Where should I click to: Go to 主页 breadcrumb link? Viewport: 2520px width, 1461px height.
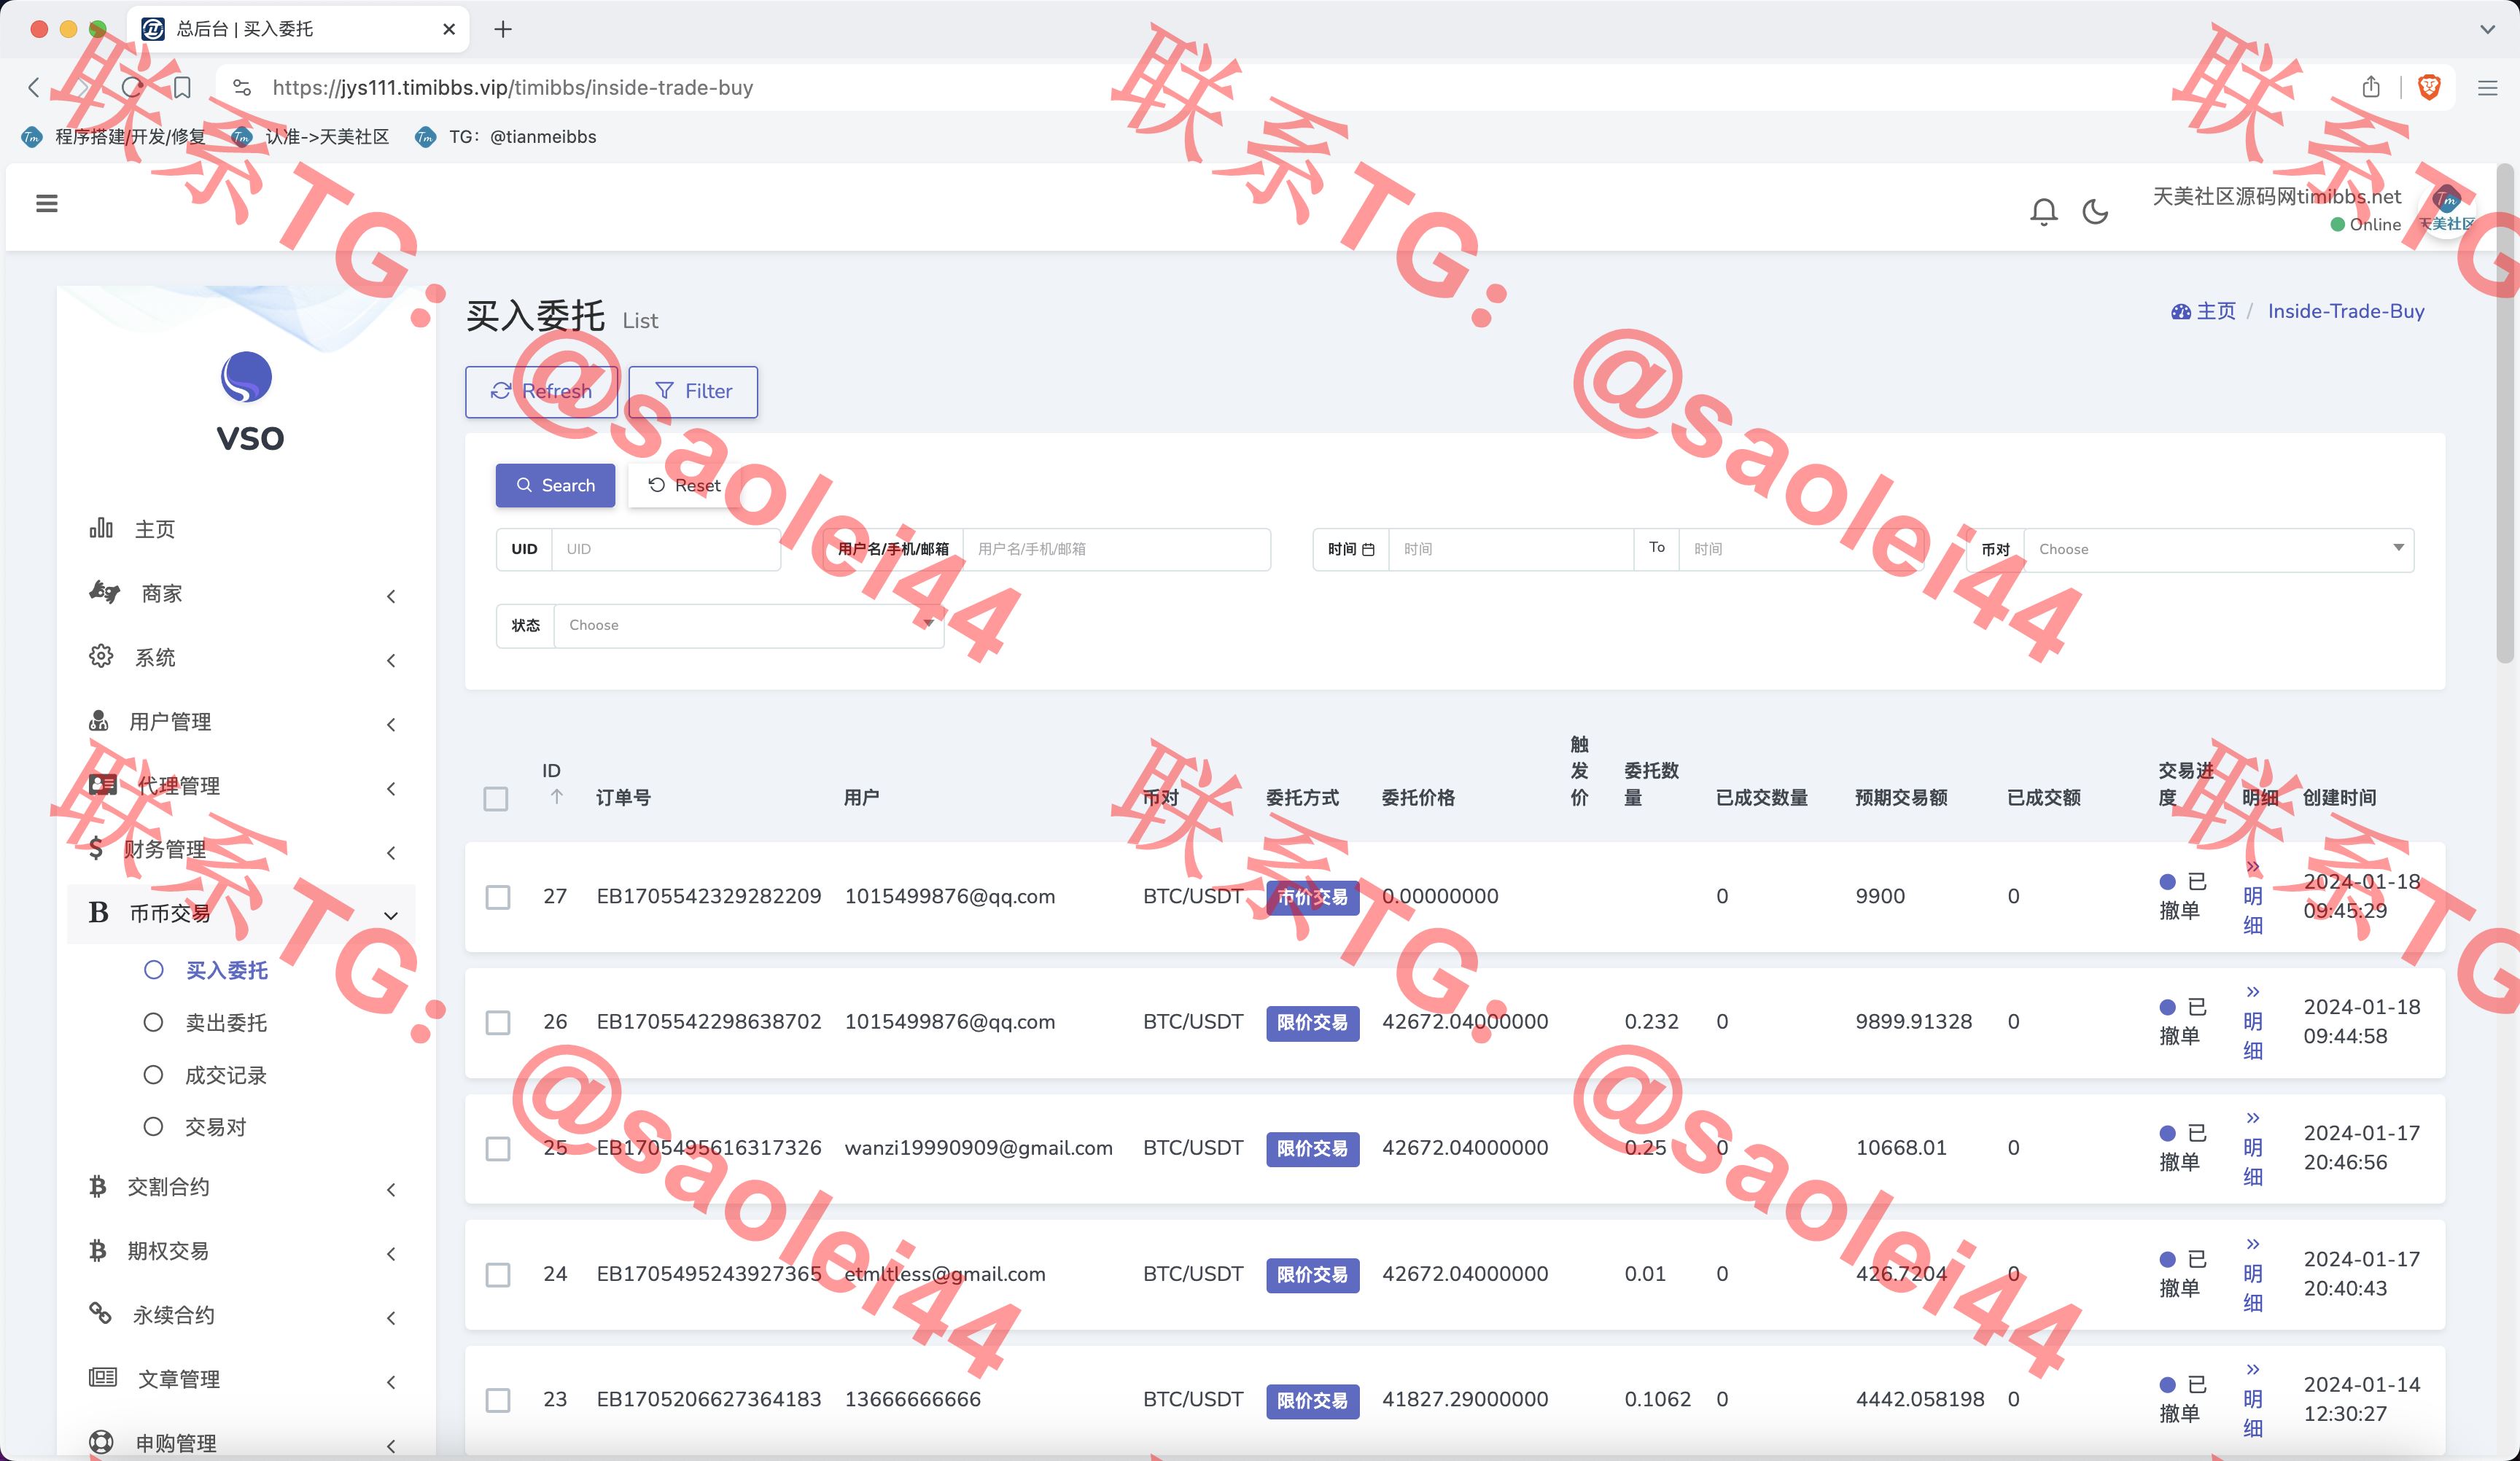[x=2203, y=311]
